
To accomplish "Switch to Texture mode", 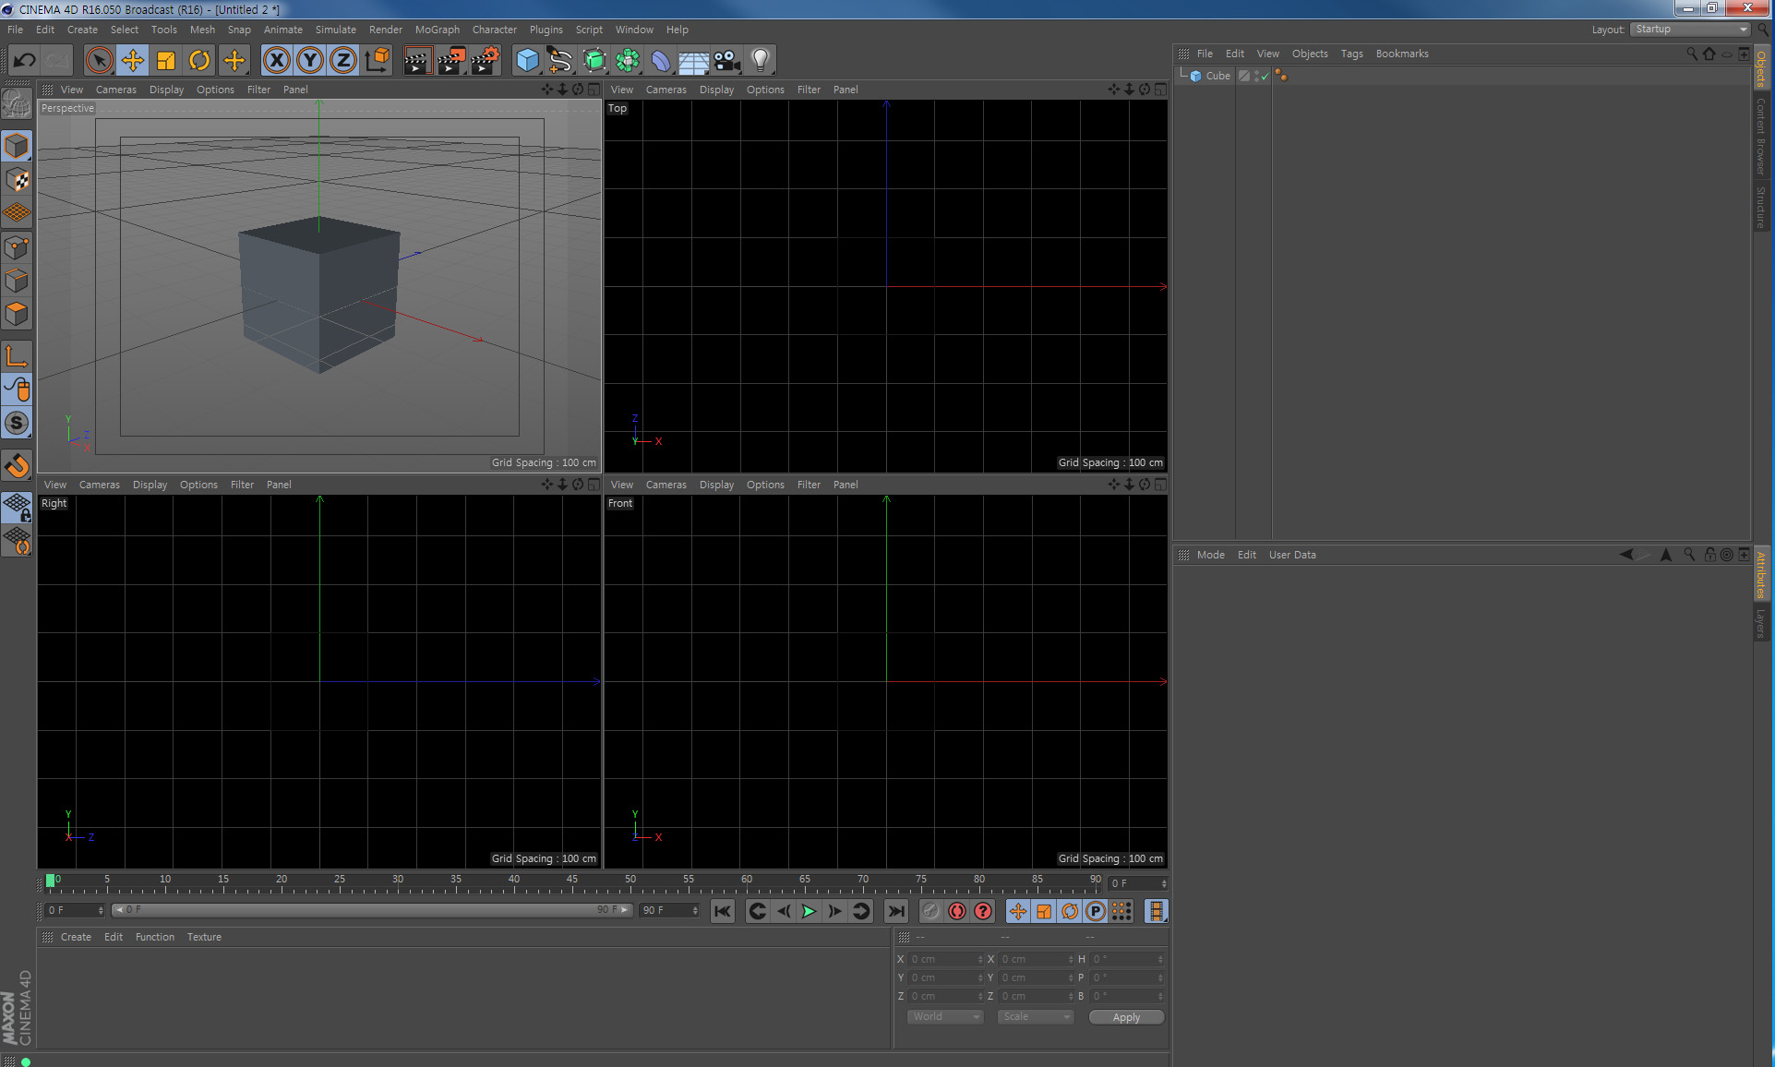I will [17, 179].
